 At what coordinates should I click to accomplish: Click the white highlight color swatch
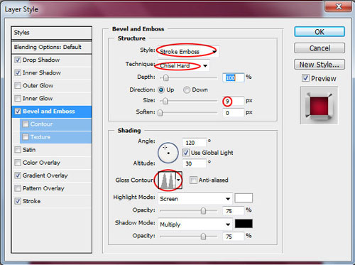coord(244,198)
